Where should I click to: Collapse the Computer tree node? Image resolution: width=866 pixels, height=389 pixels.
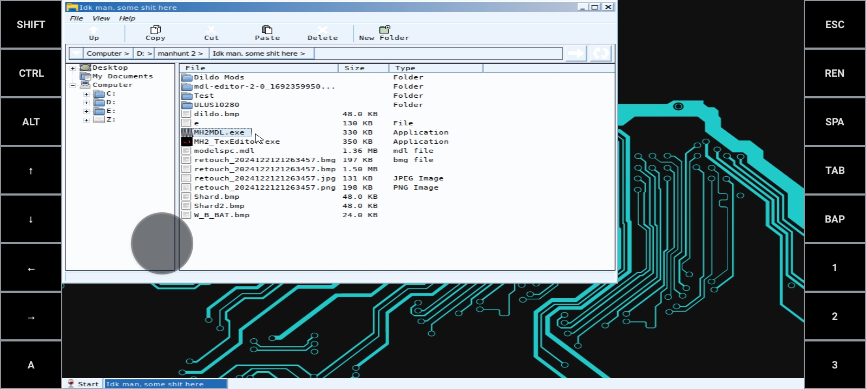click(x=73, y=85)
